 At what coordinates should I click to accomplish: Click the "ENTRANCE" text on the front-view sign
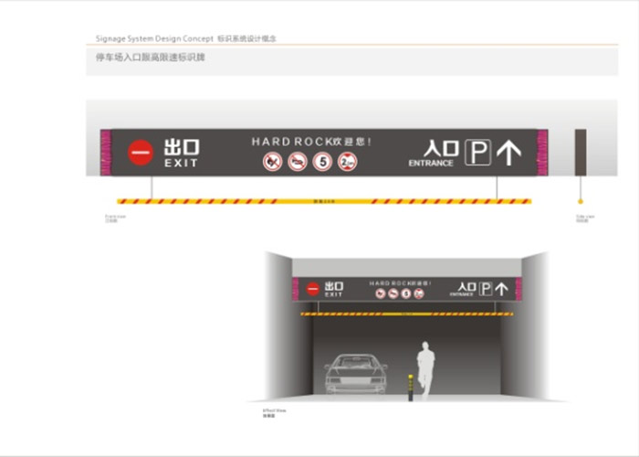click(431, 163)
